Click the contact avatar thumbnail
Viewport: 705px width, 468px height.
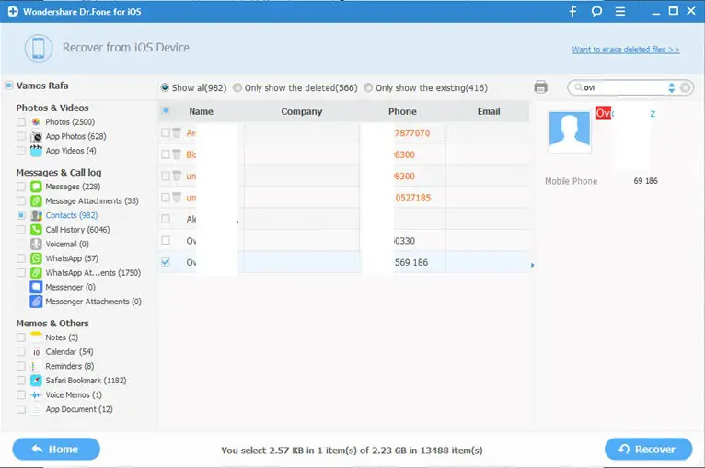[569, 131]
